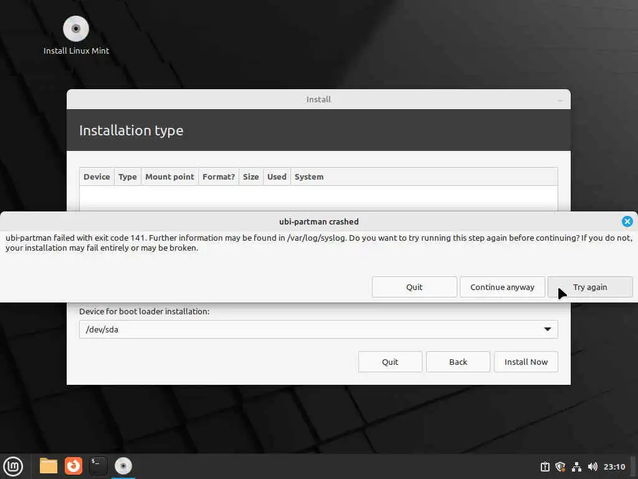Click the Type column header
Image resolution: width=638 pixels, height=479 pixels.
pyautogui.click(x=127, y=177)
